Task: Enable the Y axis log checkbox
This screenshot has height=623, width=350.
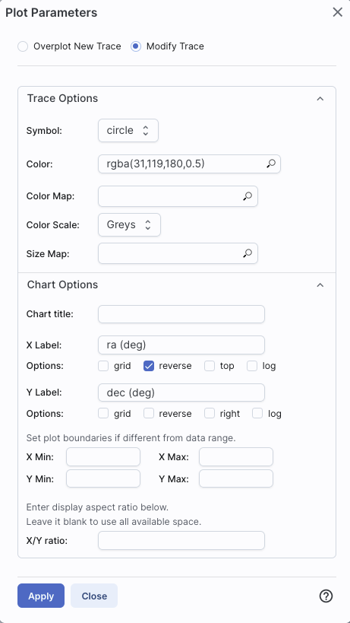Action: pos(257,414)
